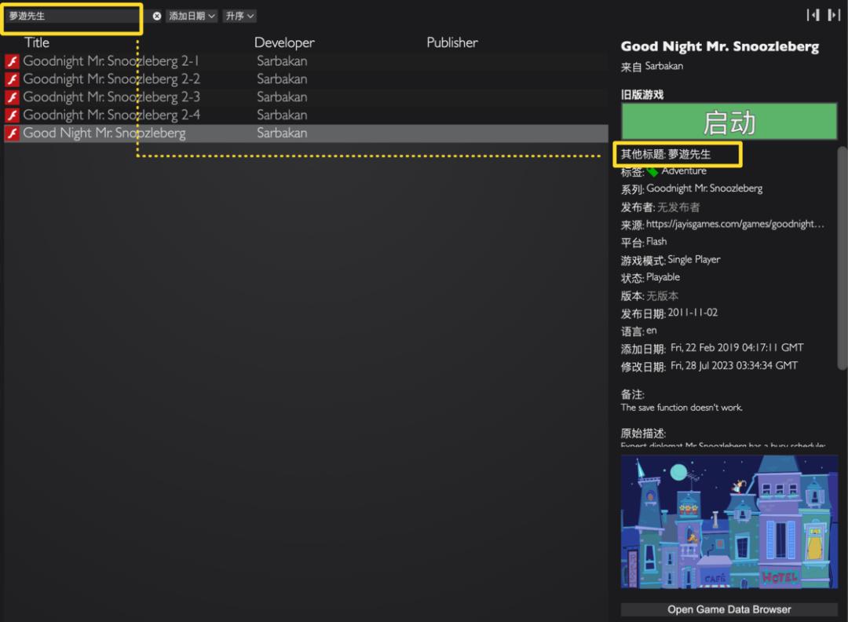The height and width of the screenshot is (622, 848).
Task: Click the details panel vertical scrollbar
Action: (842, 258)
